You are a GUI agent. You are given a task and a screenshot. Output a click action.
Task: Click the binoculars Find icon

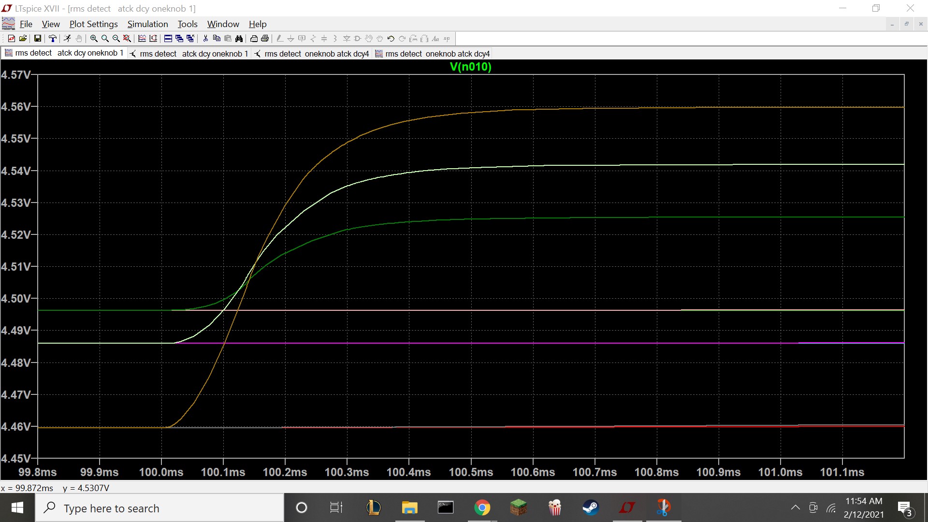click(239, 39)
